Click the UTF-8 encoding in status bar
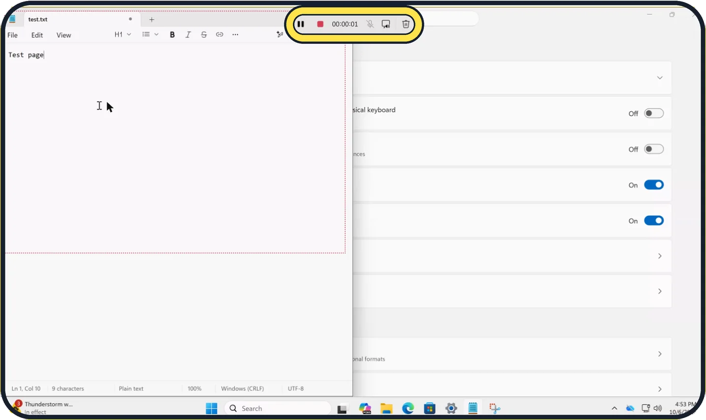The image size is (706, 420). click(x=295, y=389)
